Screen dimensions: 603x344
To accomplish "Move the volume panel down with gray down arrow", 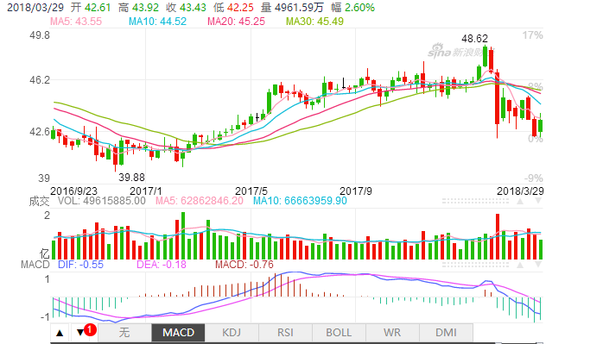I will pyautogui.click(x=538, y=201).
